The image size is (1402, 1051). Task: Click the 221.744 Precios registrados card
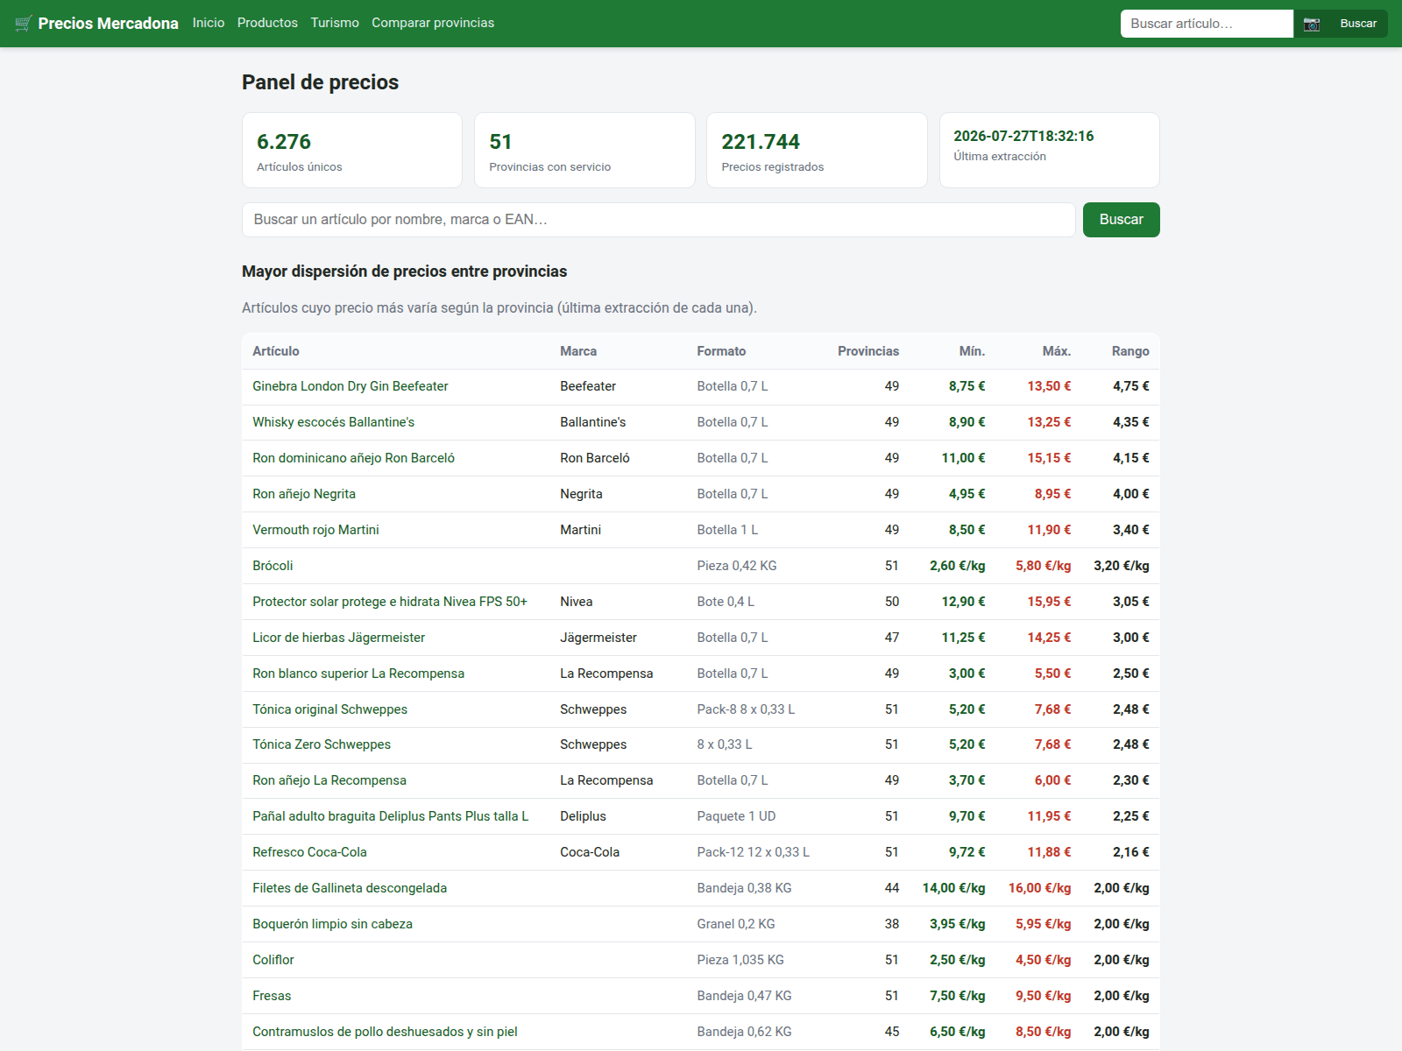click(817, 150)
